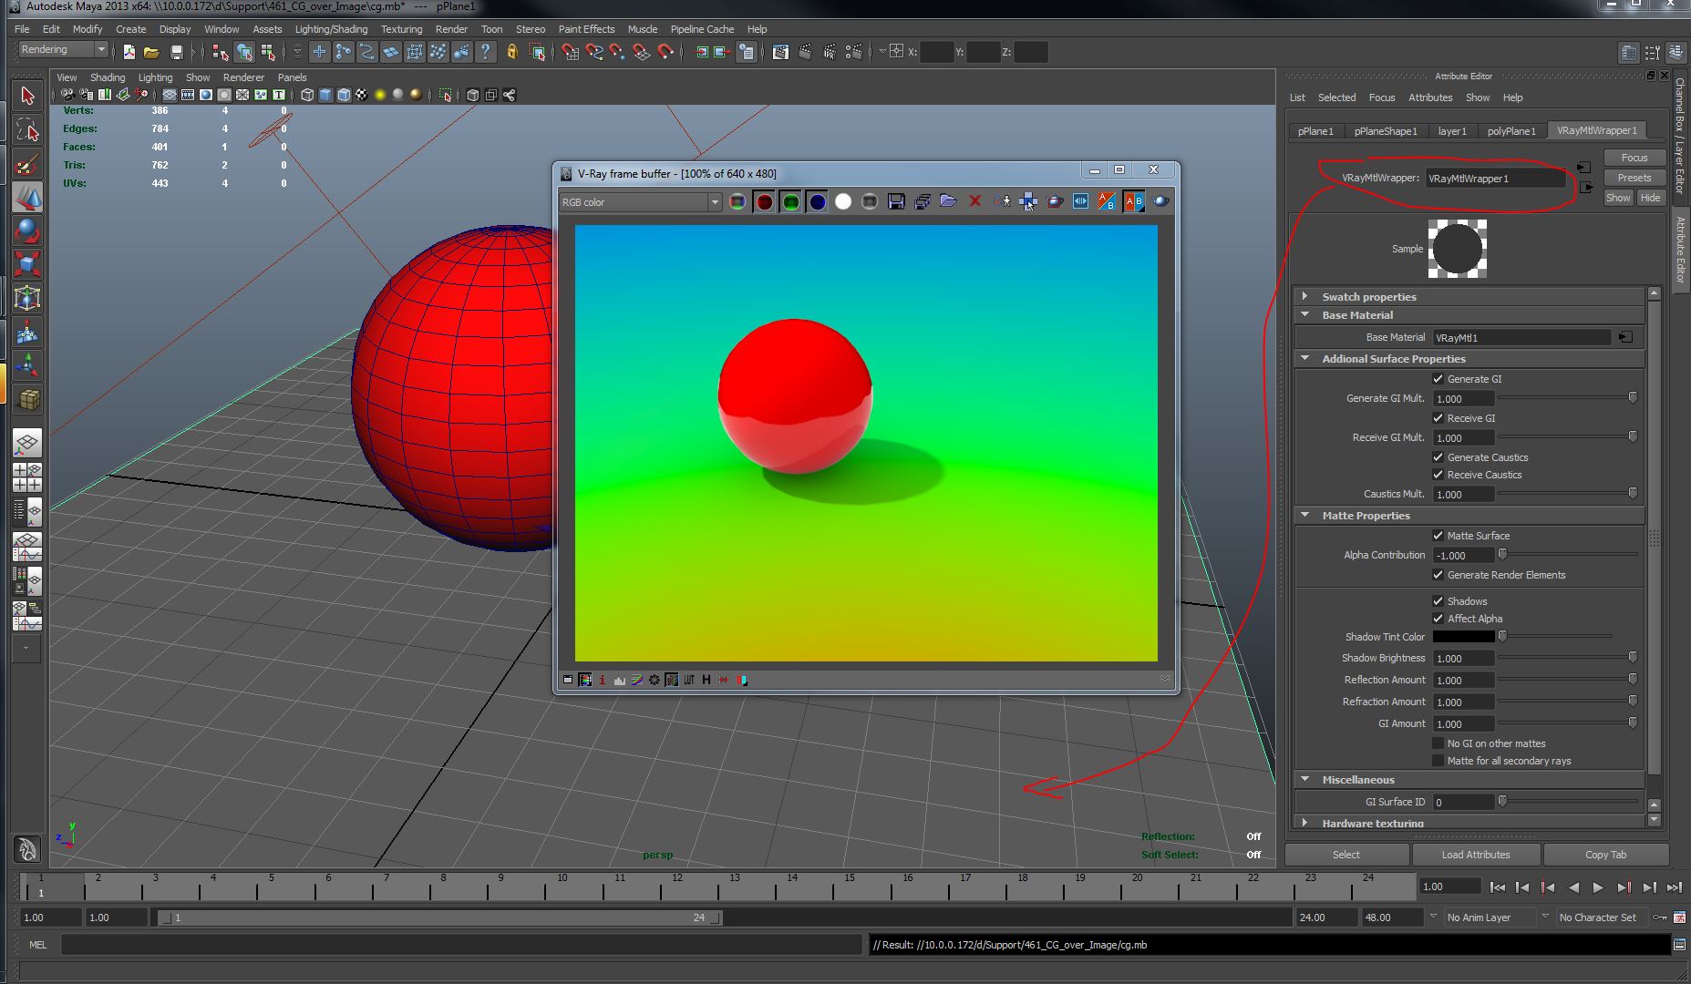Viewport: 1691px width, 984px height.
Task: Activate the Lasso select tool
Action: tap(27, 130)
